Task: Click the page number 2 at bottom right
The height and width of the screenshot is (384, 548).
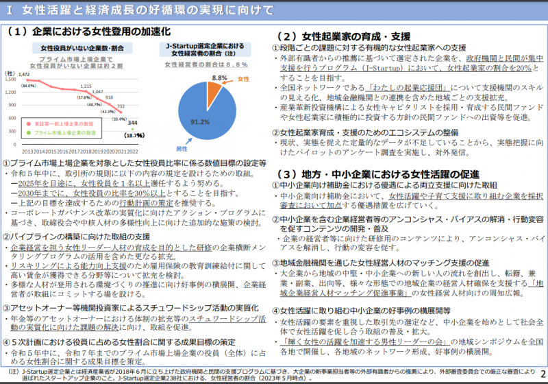Action: pos(540,374)
